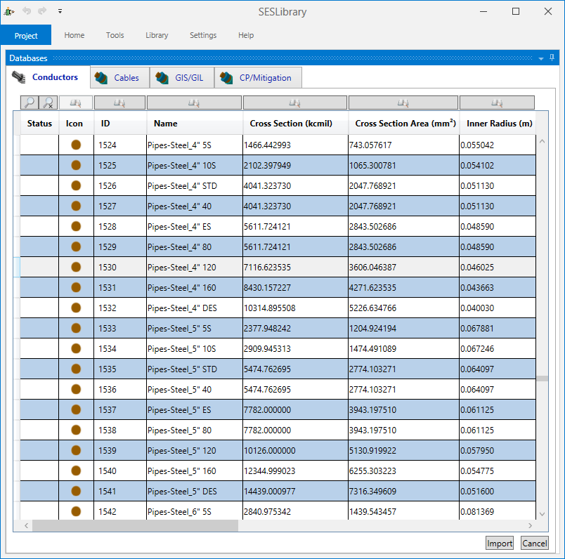Select row Pipes-Steel_4" DES

[278, 308]
